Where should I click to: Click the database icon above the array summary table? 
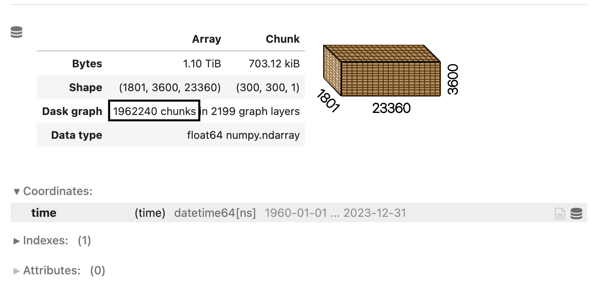coord(16,32)
